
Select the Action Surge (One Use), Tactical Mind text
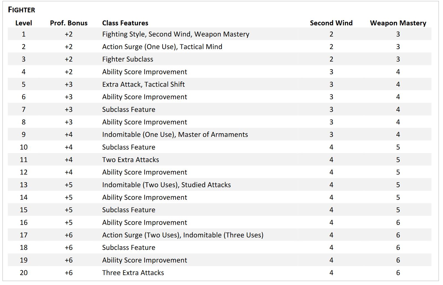click(x=162, y=47)
